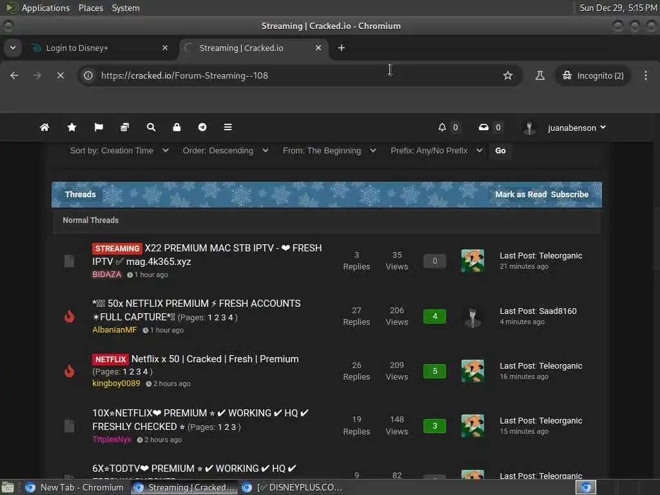This screenshot has height=495, width=660.
Task: Open private messages inbox icon
Action: coord(483,127)
